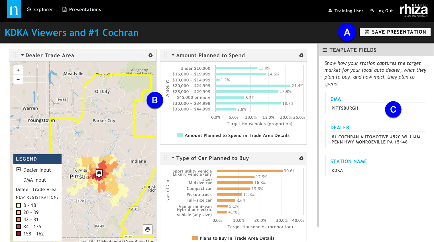Select the STATION NAME field label
Viewport: 434px width, 242px height.
(349, 161)
